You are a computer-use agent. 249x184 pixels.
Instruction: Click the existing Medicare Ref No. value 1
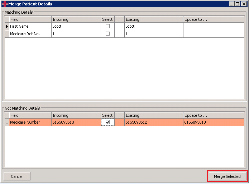pos(154,34)
